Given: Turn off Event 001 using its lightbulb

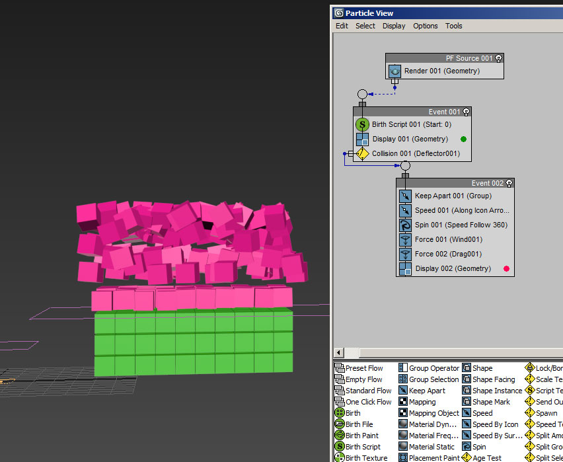Looking at the screenshot, I should [x=466, y=112].
